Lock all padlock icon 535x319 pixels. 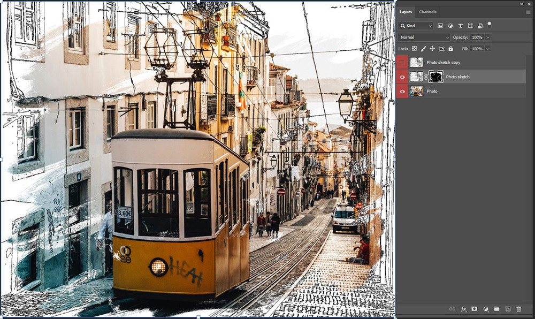(x=450, y=49)
